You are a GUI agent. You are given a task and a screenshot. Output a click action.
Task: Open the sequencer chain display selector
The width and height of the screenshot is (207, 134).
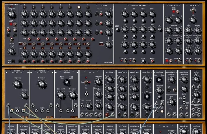pyautogui.click(x=101, y=44)
